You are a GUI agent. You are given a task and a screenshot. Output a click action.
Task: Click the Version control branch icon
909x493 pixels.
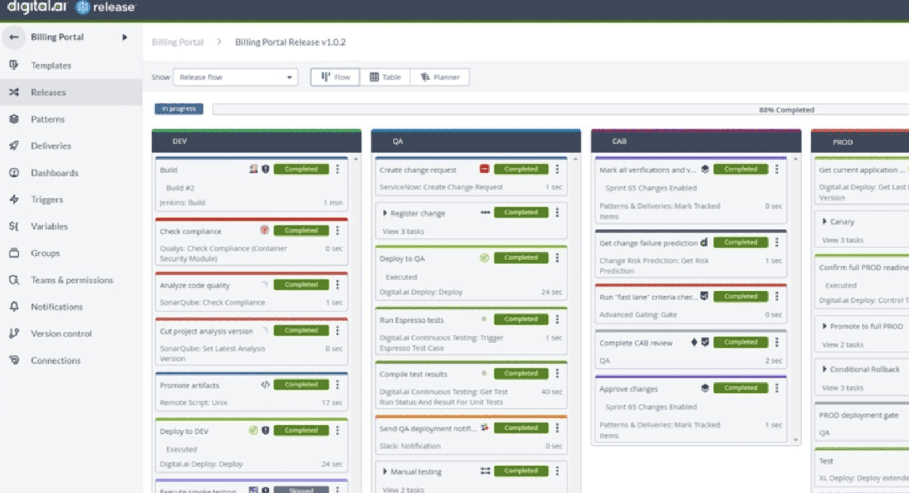click(14, 333)
